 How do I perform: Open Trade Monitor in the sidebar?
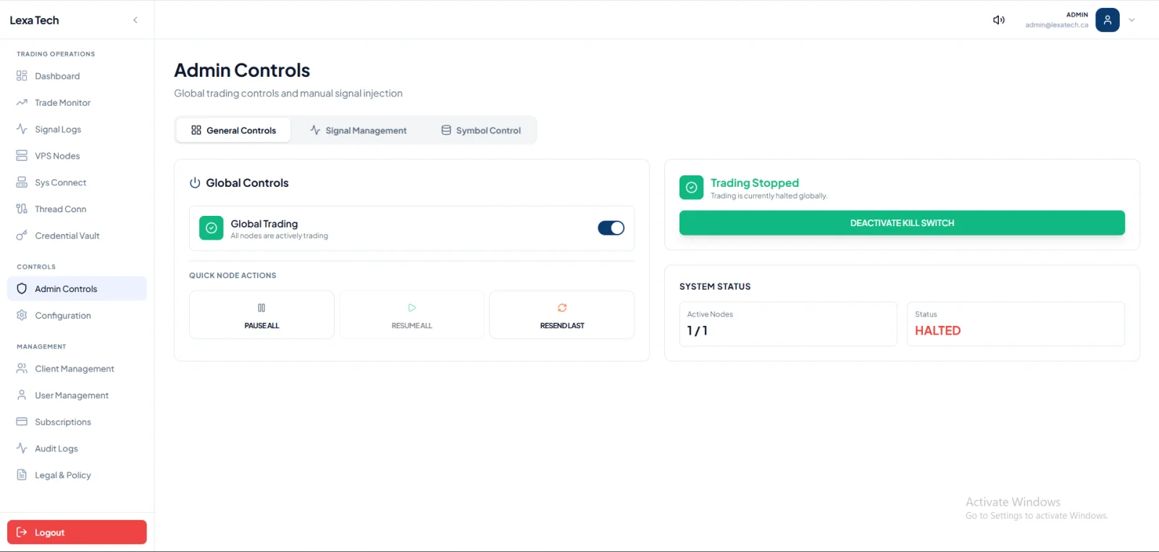pos(77,103)
